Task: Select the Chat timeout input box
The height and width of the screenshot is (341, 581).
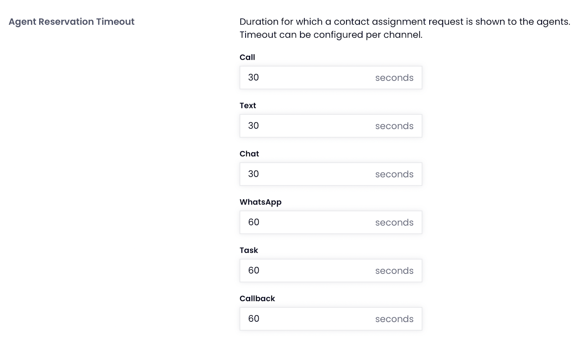Action: (330, 174)
